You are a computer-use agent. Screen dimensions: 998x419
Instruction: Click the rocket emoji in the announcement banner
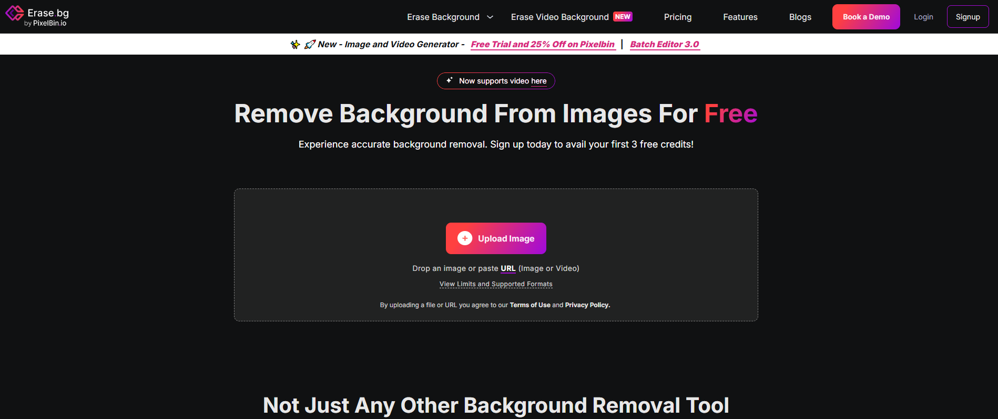(x=310, y=45)
